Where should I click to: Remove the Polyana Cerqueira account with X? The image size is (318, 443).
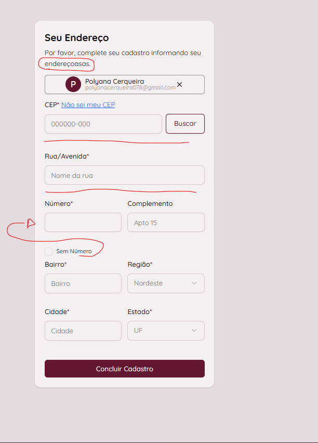coord(180,84)
